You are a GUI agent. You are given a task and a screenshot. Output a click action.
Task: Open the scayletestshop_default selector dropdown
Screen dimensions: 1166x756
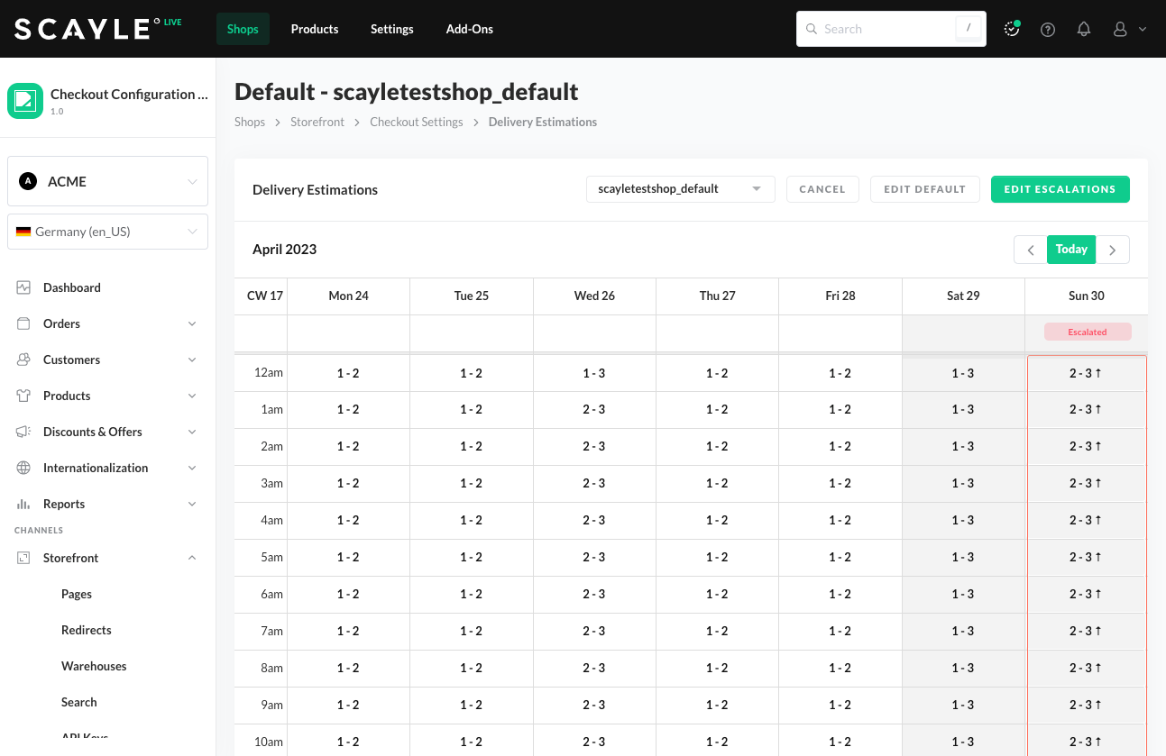coord(680,189)
